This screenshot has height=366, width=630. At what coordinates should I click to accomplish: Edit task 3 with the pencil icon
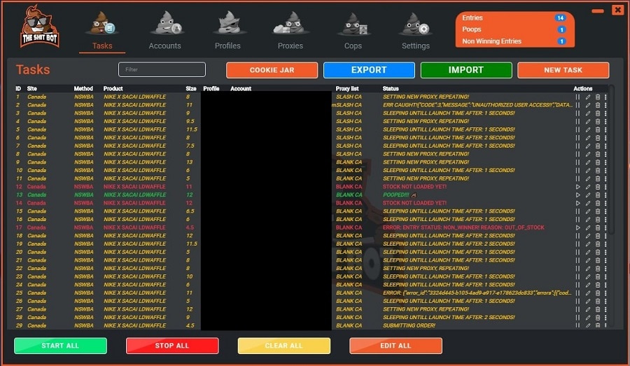click(588, 113)
